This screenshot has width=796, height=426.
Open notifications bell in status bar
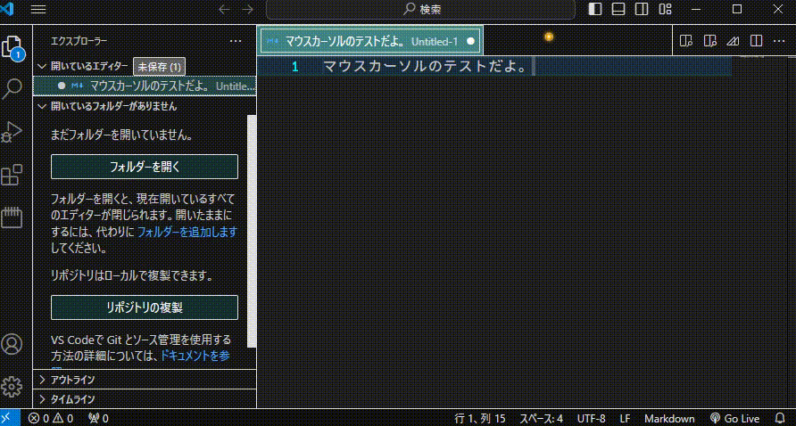pos(780,418)
